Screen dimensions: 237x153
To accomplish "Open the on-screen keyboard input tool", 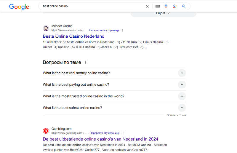I will 158,6.
